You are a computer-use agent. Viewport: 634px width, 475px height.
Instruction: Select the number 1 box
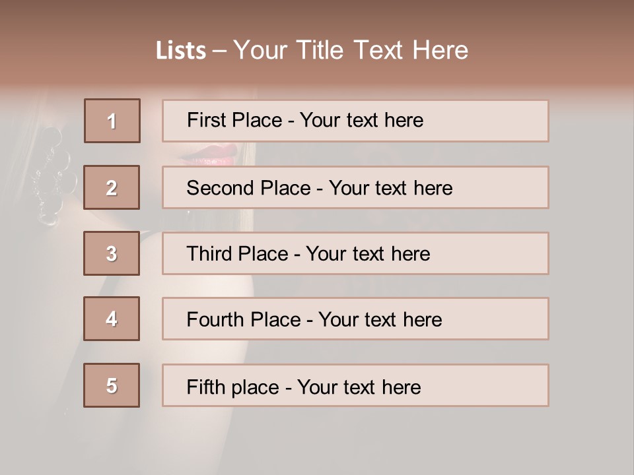point(112,121)
